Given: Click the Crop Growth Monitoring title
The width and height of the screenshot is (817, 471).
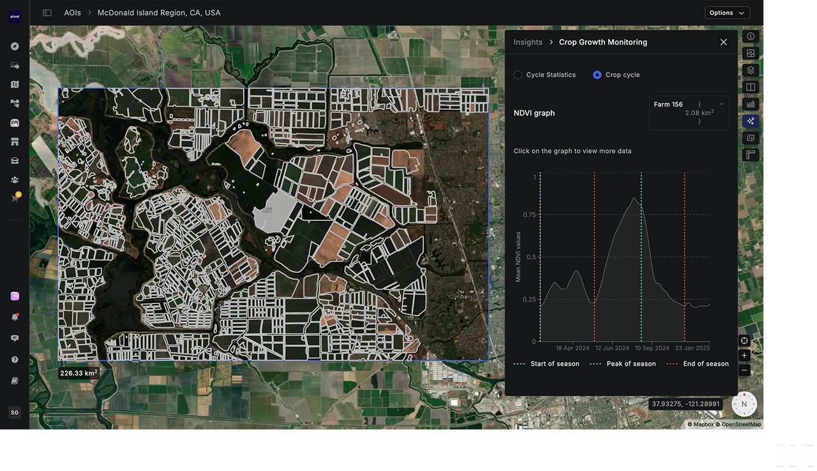Looking at the screenshot, I should tap(603, 42).
